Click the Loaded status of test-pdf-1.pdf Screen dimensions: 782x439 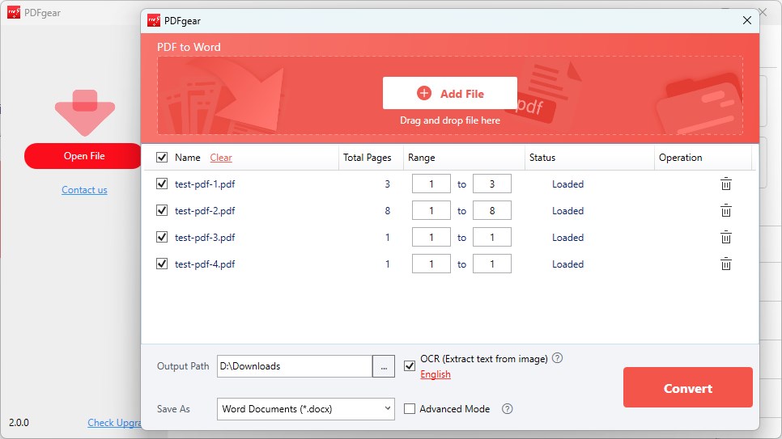[x=567, y=184]
